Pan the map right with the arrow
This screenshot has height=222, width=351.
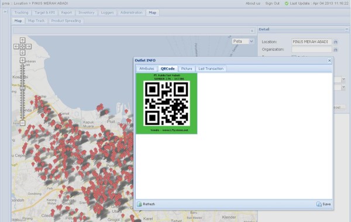pos(29,47)
